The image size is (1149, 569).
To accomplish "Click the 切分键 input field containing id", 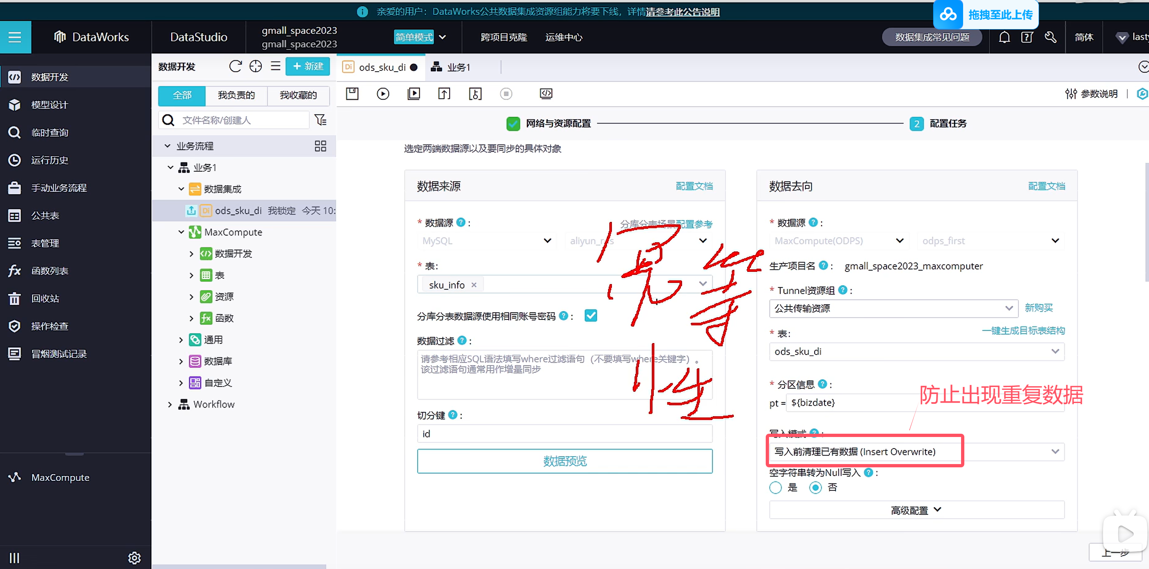I will click(x=564, y=434).
